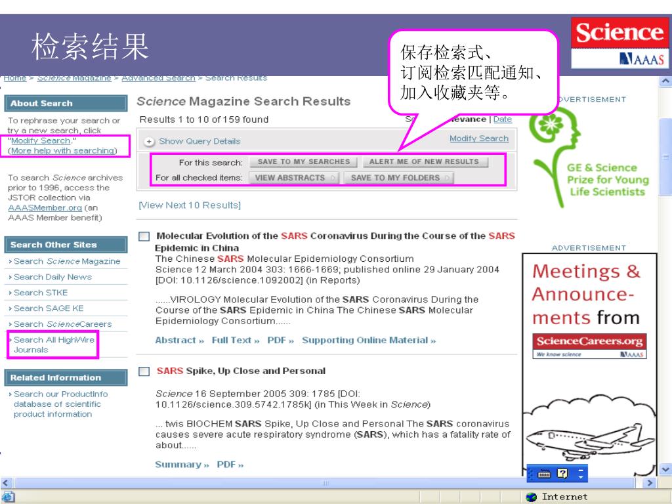Open AAASMember.org link
The height and width of the screenshot is (504, 672).
(x=45, y=207)
